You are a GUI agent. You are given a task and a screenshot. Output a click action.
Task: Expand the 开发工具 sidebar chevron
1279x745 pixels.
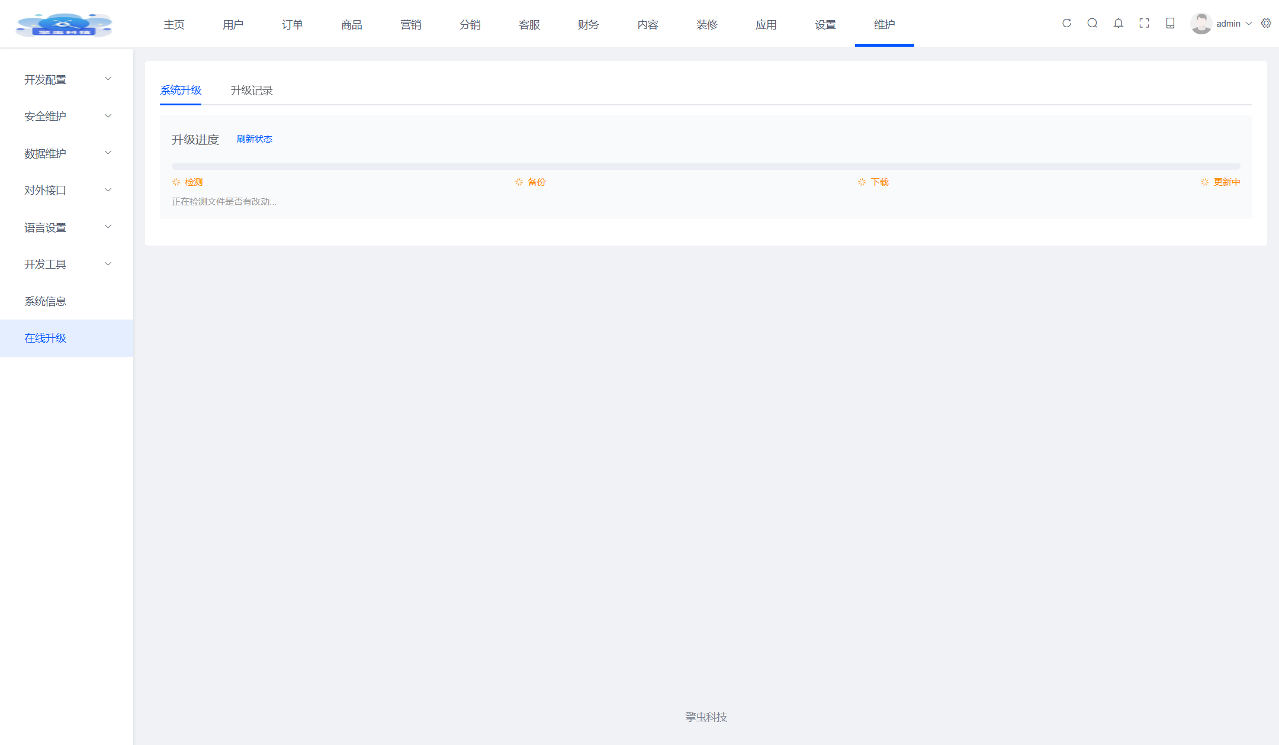click(x=108, y=264)
